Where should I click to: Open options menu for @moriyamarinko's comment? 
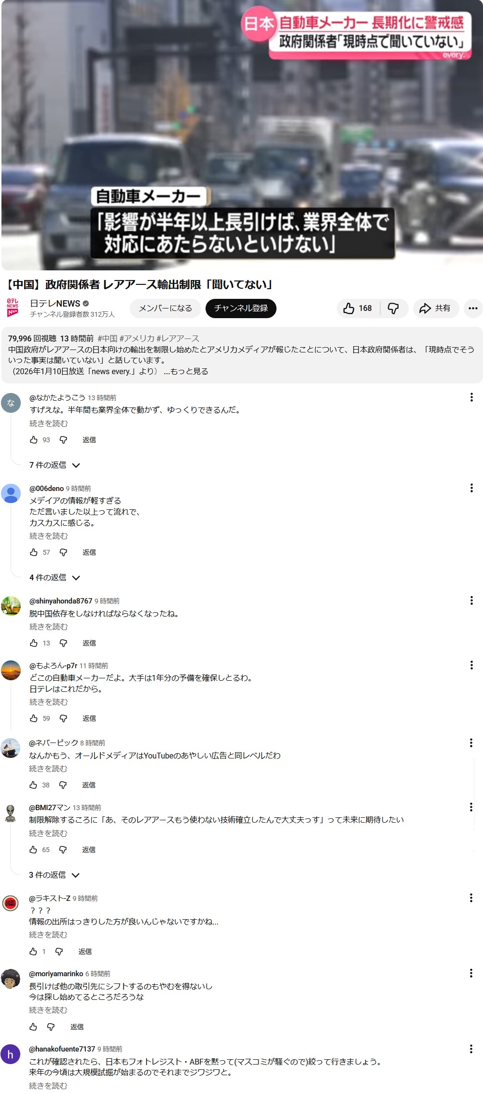(x=471, y=973)
